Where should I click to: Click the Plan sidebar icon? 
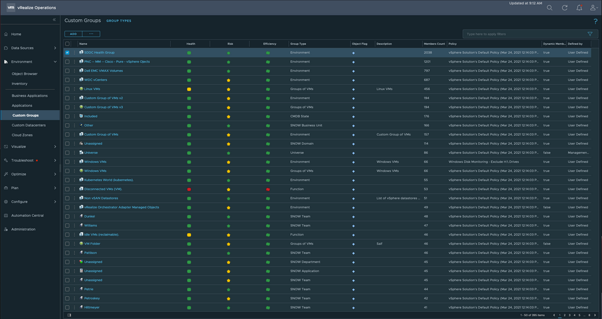tap(6, 188)
